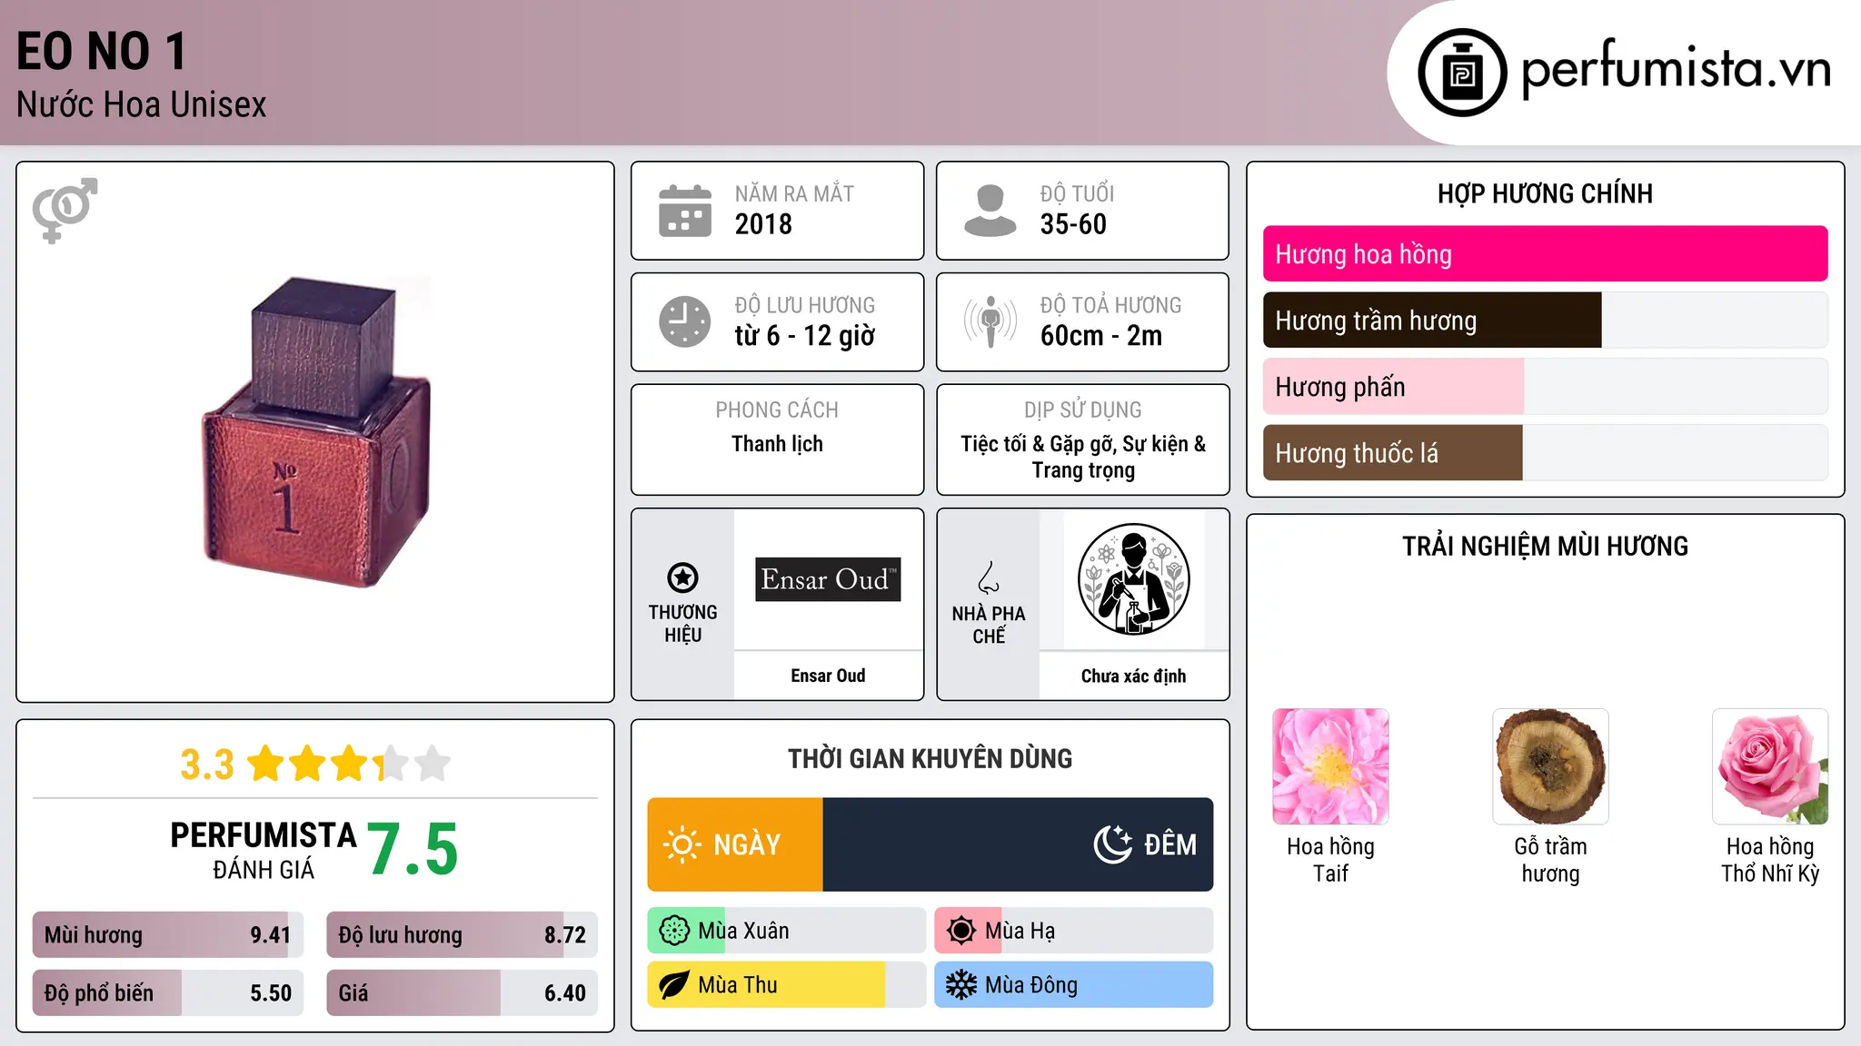Click the calendar icon beside Năm ra mắt
This screenshot has height=1046, width=1861.
click(x=685, y=211)
